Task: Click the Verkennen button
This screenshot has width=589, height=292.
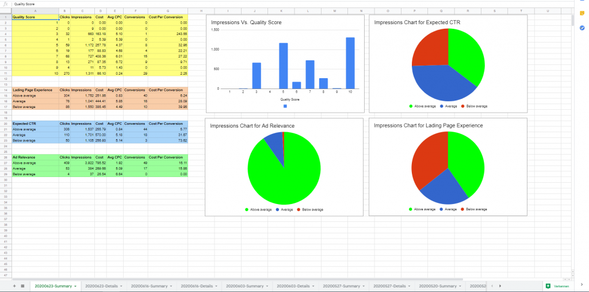Action: pos(561,286)
